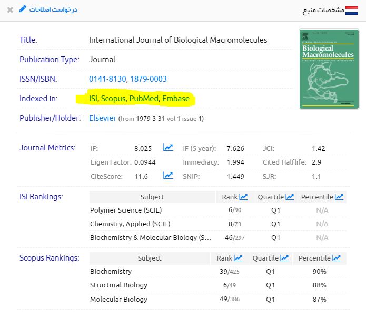Click the Scopus Rank chart icon
366x317 pixels.
click(238, 258)
